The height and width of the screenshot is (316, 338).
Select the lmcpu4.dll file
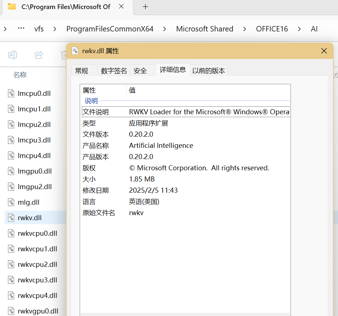click(x=34, y=155)
